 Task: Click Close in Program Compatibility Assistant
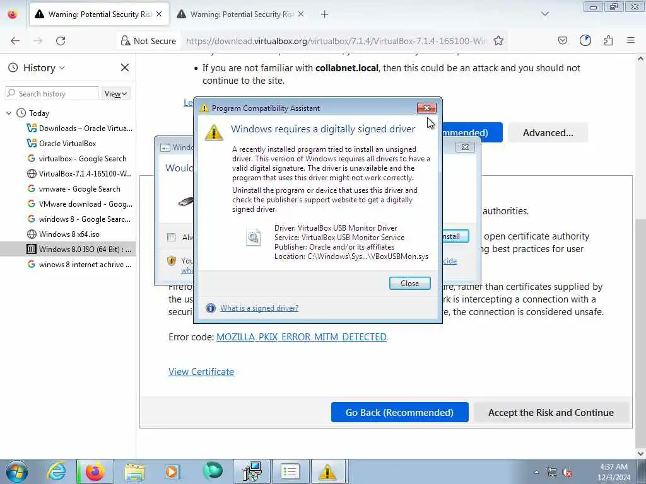(x=409, y=283)
